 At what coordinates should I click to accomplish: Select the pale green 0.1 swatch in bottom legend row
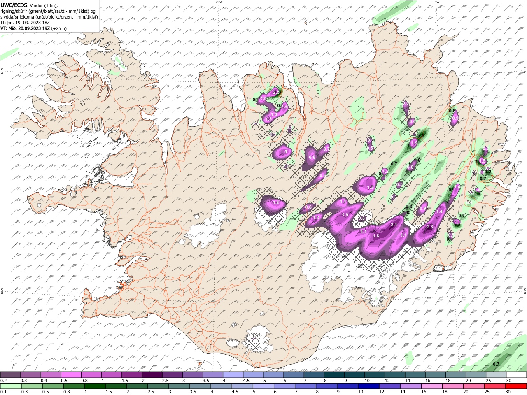point(11,386)
